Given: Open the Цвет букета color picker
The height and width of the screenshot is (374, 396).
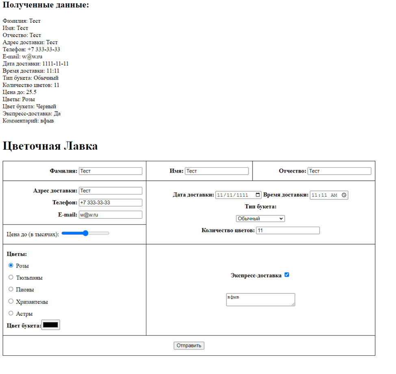Looking at the screenshot, I should click(51, 325).
